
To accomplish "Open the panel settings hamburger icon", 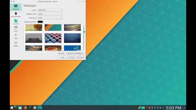I will coord(184,108).
